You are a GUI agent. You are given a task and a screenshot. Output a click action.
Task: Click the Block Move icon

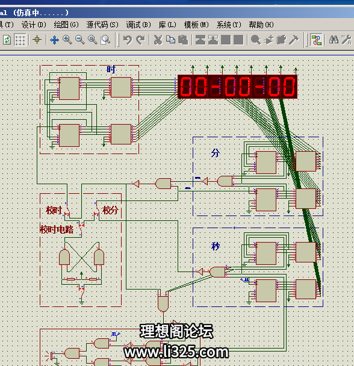(213, 40)
